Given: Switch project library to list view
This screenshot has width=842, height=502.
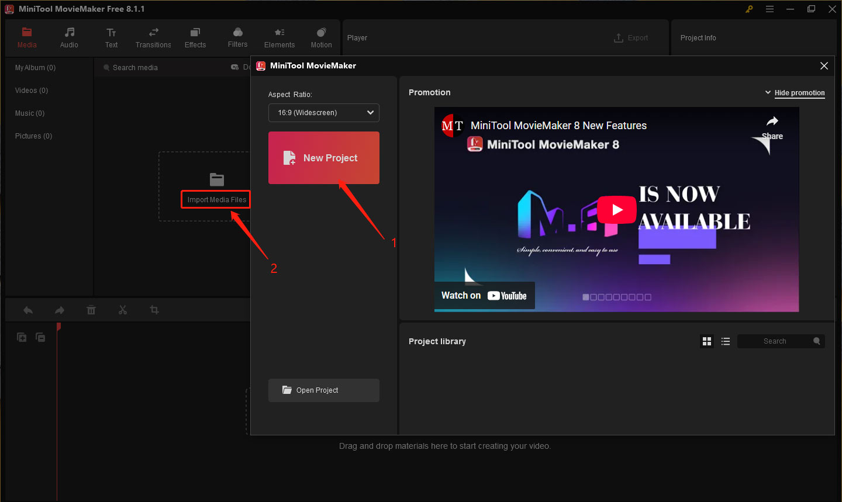Looking at the screenshot, I should [726, 341].
